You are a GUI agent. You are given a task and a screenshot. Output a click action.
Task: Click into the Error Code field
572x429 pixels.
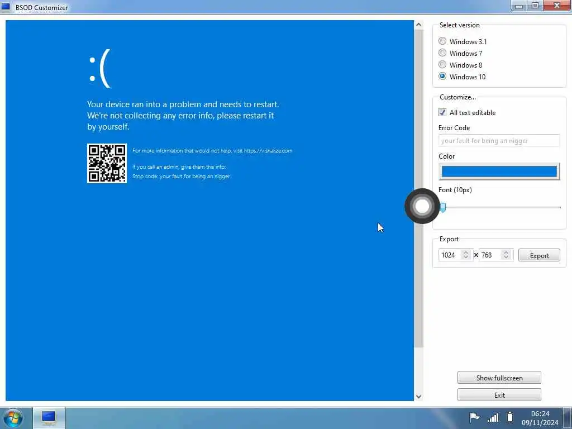[x=499, y=141]
